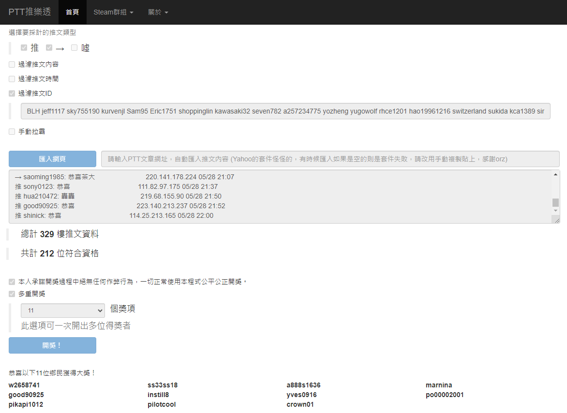The width and height of the screenshot is (567, 413).
Task: Select the sony0123 comment line
Action: point(117,186)
